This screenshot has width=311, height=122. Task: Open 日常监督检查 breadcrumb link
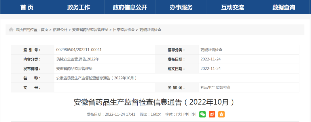124,30
